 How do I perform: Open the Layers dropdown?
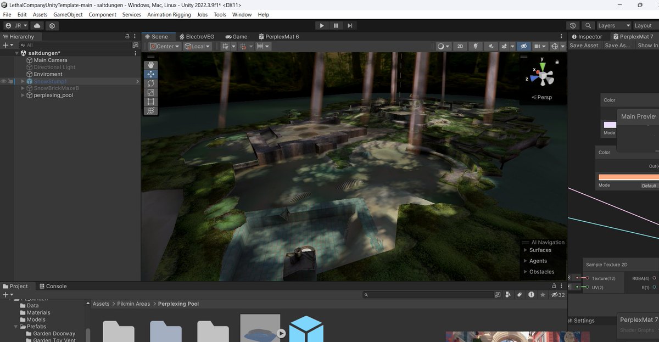pos(614,26)
